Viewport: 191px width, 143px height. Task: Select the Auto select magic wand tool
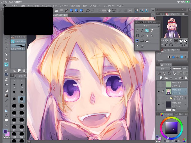[x=6, y=43]
